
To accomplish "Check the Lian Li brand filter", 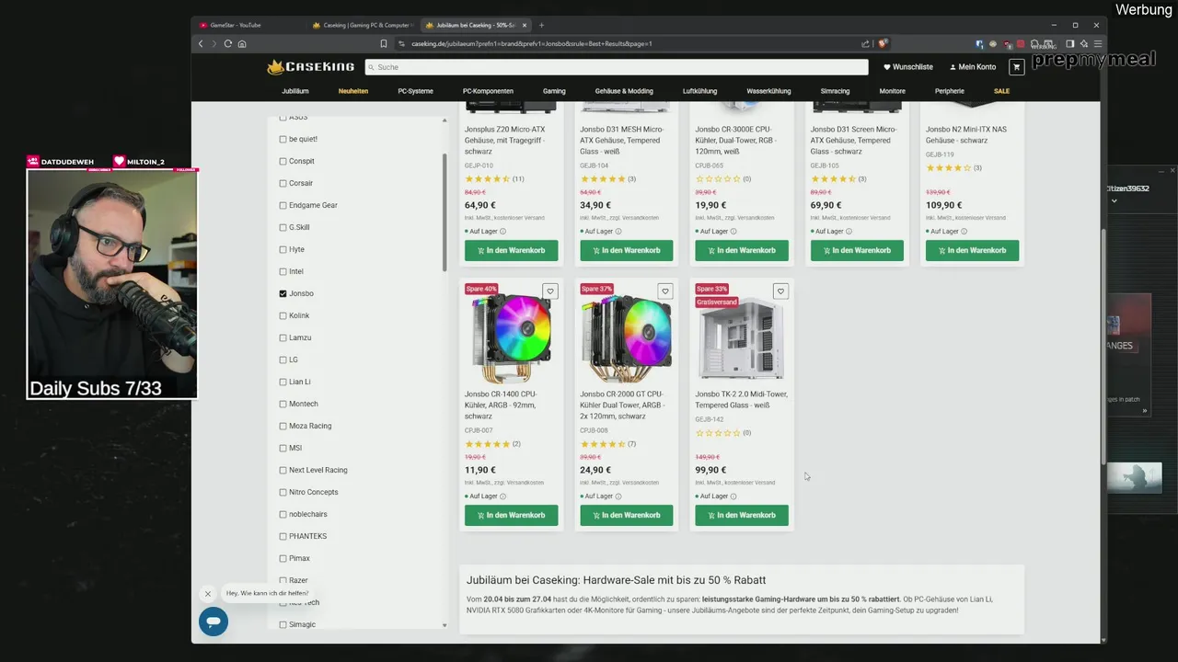I will pos(283,382).
